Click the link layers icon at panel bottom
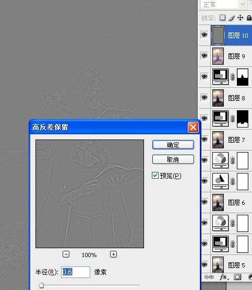 tap(209, 277)
